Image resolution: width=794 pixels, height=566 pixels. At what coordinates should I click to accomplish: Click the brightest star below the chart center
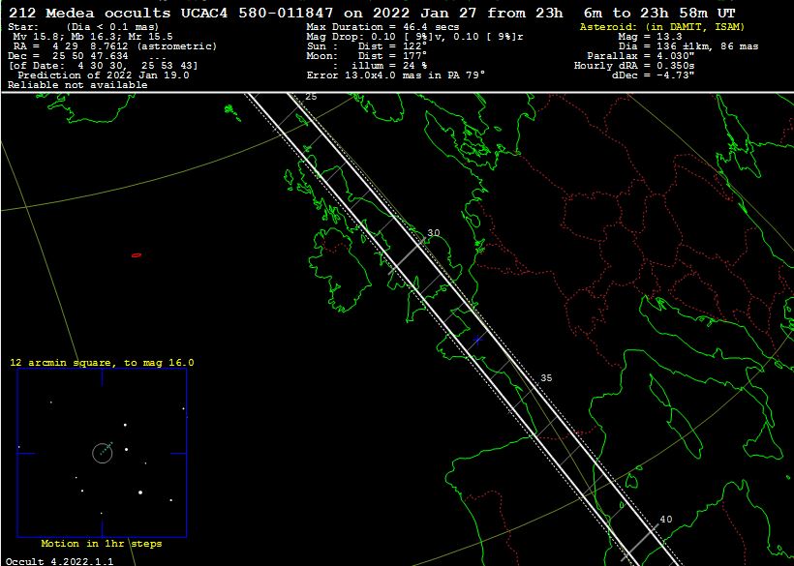pyautogui.click(x=140, y=492)
